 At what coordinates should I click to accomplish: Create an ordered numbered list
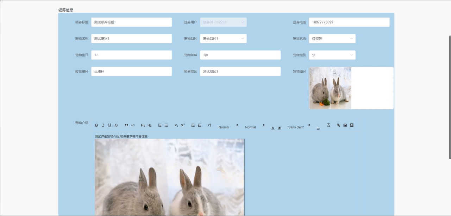coord(160,125)
